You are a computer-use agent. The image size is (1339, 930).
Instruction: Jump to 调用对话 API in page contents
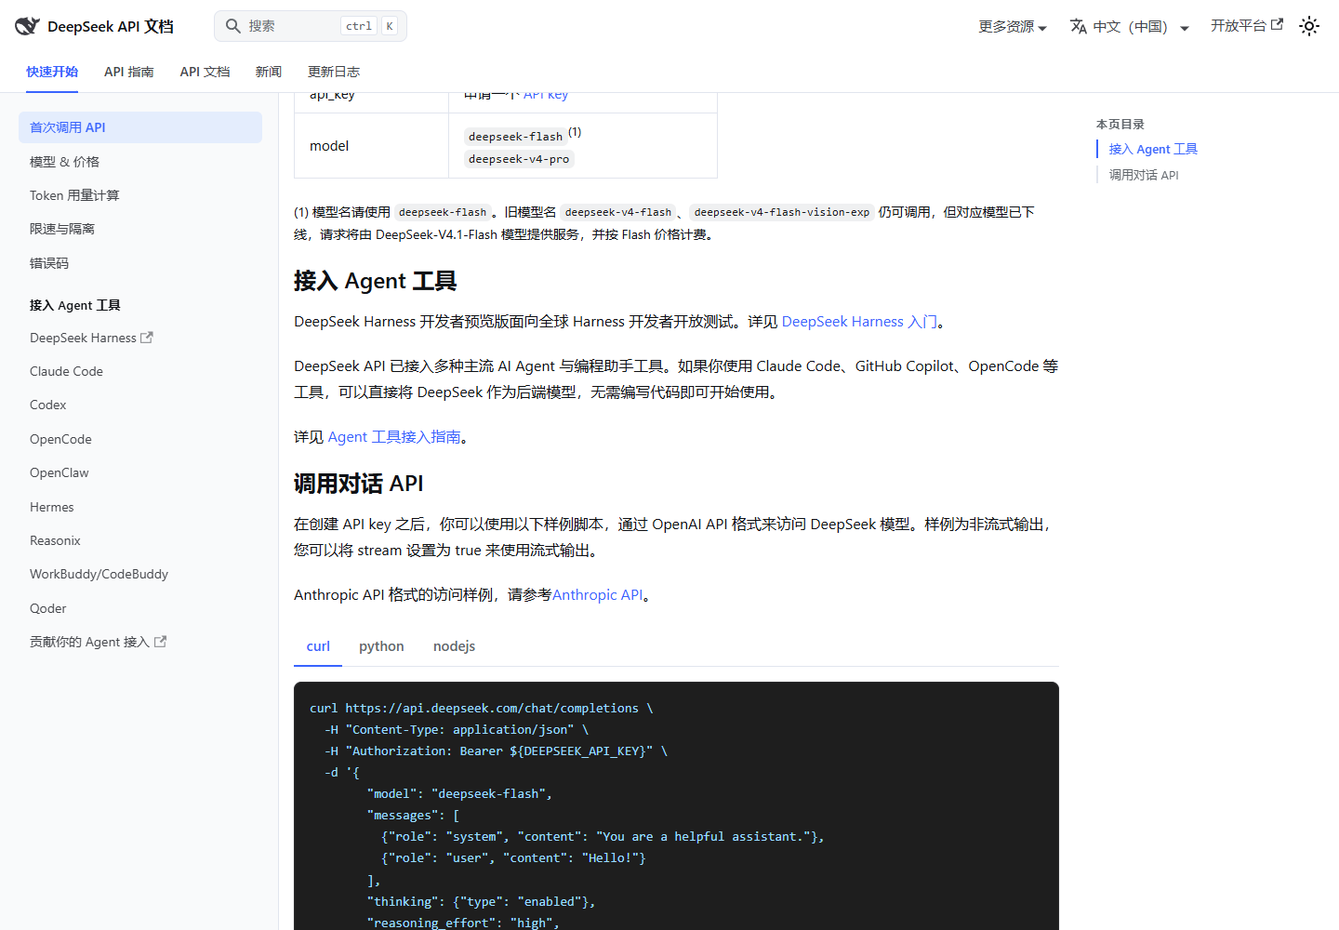(1144, 175)
